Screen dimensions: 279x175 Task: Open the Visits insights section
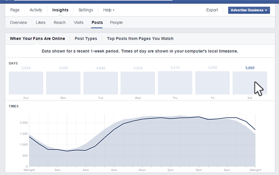point(78,23)
